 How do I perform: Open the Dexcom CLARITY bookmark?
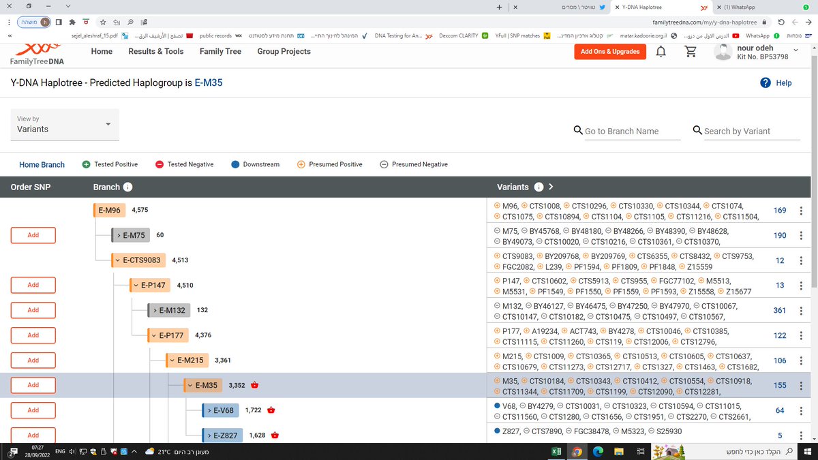click(464, 35)
